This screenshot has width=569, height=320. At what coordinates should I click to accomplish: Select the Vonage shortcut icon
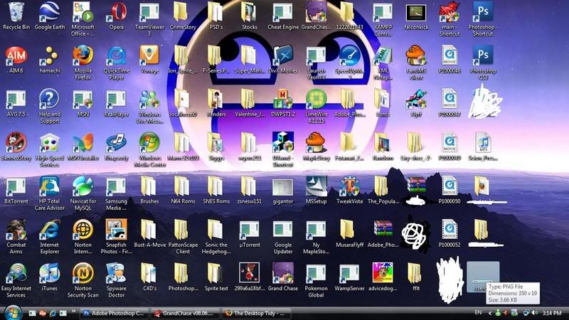(149, 55)
